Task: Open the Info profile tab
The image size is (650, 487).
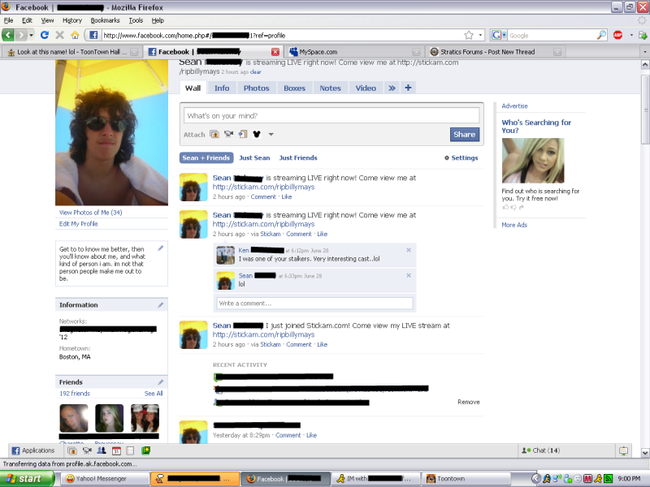Action: 222,88
